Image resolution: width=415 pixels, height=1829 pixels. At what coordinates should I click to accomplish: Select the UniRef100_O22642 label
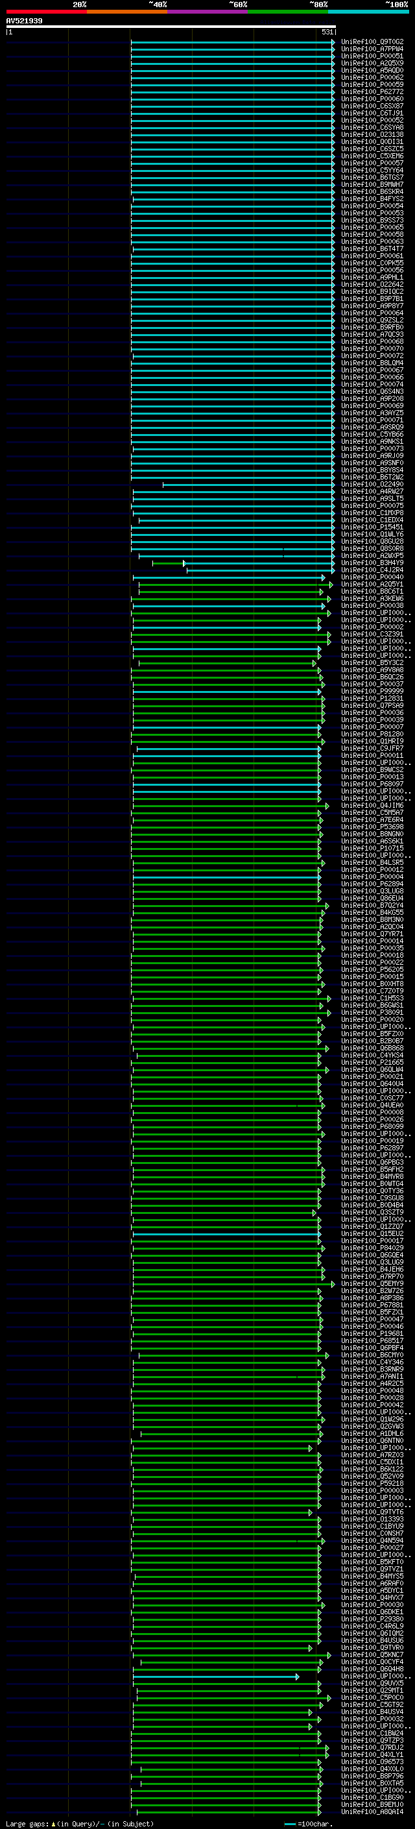(372, 284)
